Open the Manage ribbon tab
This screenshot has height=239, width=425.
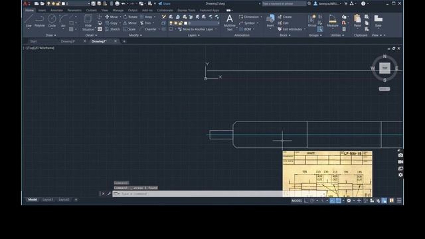tap(118, 11)
